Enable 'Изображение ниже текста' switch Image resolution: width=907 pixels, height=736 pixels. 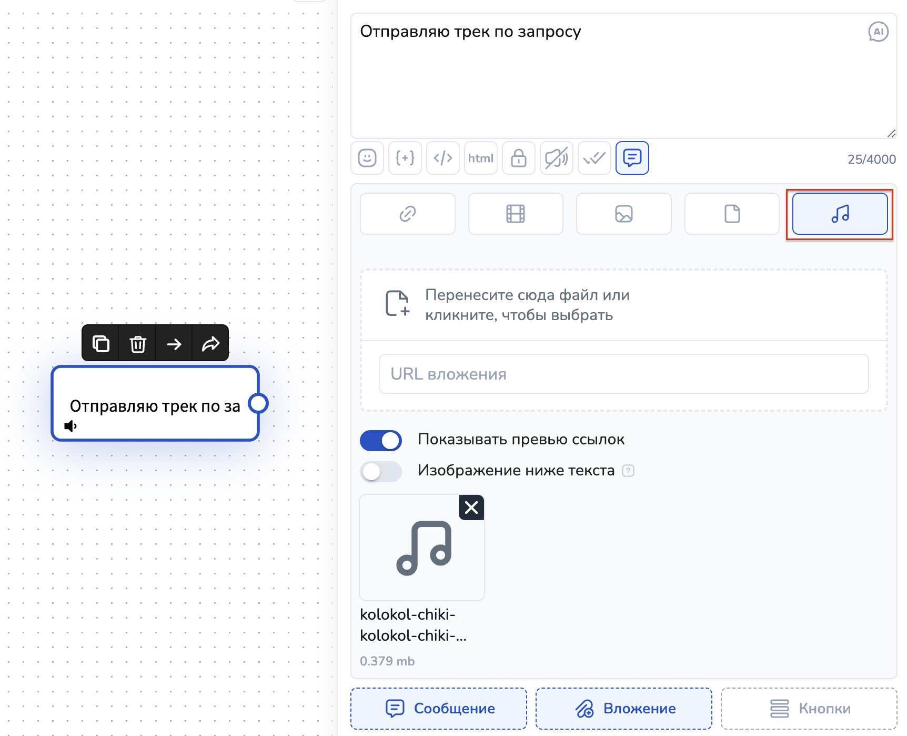[x=380, y=471]
